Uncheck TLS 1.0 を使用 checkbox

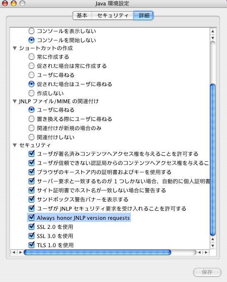(31, 245)
